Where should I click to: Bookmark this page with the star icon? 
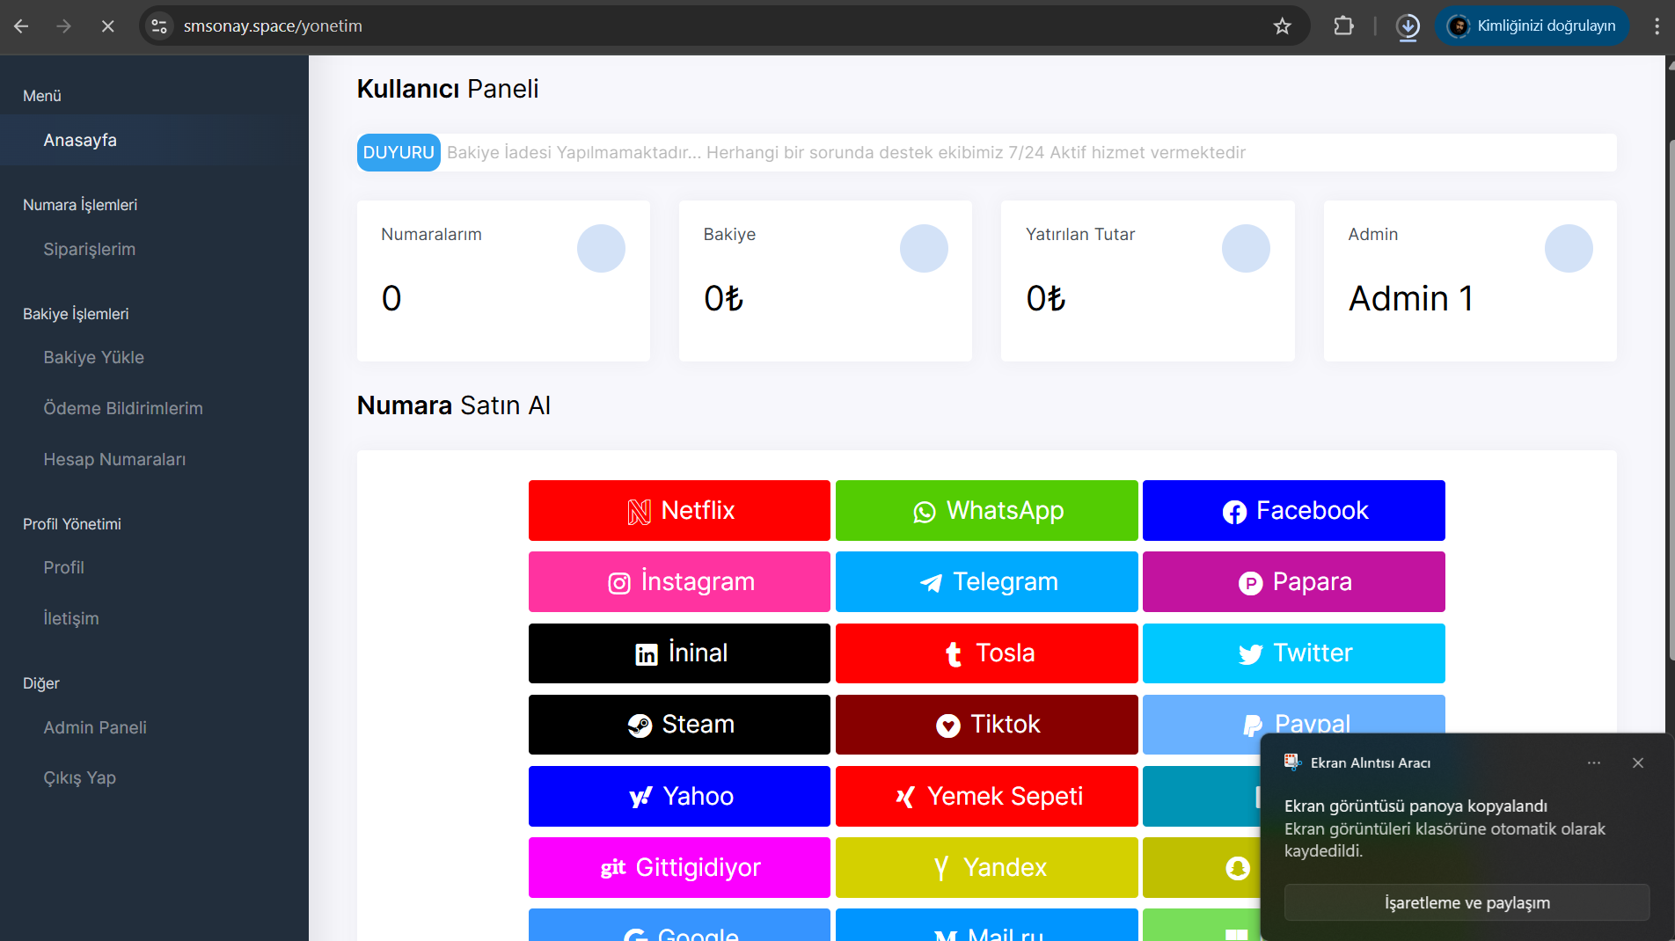click(1282, 26)
